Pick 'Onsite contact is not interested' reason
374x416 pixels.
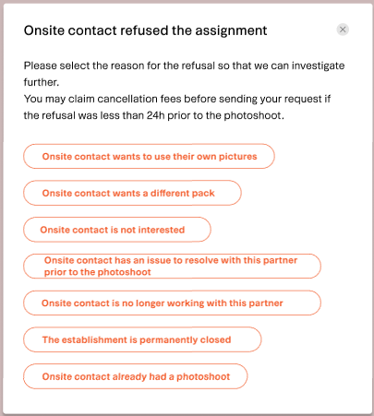click(117, 230)
